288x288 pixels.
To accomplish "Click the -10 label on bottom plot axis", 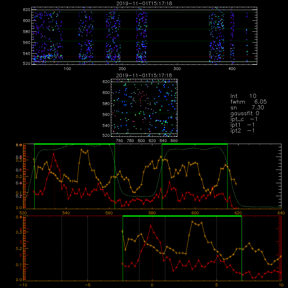I will tap(23, 285).
